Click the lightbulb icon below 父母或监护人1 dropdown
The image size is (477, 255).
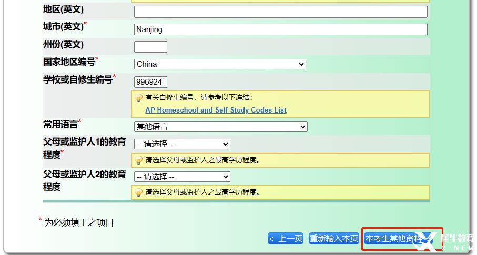(x=139, y=160)
